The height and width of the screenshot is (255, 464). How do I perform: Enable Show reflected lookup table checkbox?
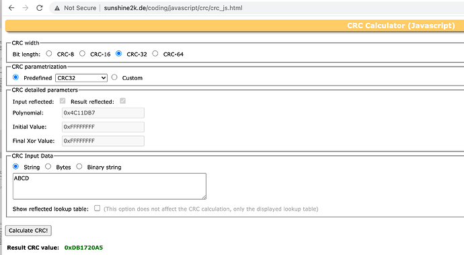97,208
